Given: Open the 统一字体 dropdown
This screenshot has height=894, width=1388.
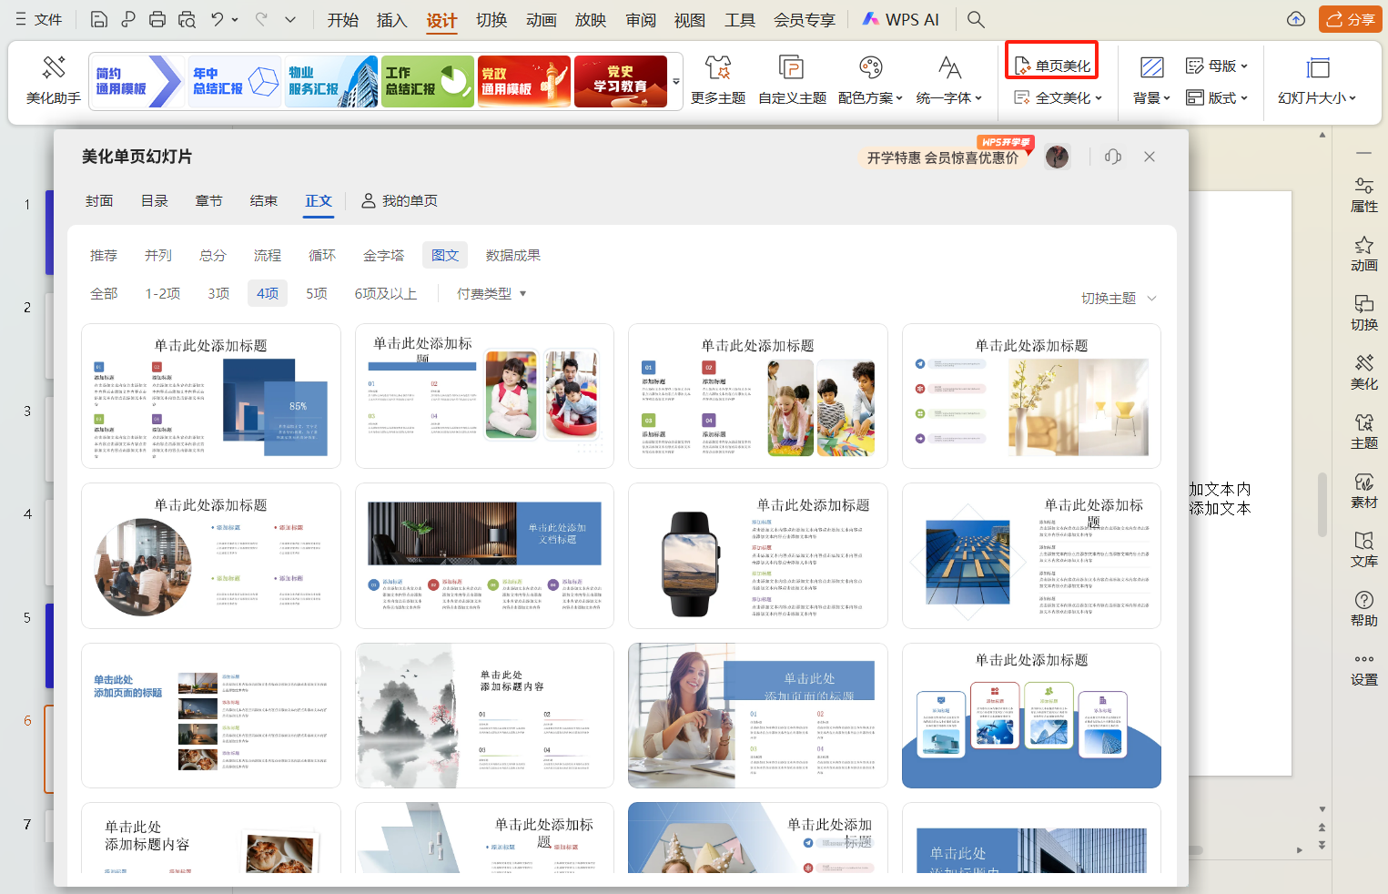Looking at the screenshot, I should coord(949,80).
